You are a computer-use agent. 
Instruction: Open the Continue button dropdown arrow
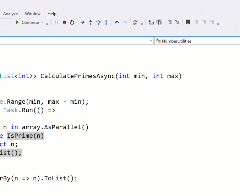click(x=42, y=22)
